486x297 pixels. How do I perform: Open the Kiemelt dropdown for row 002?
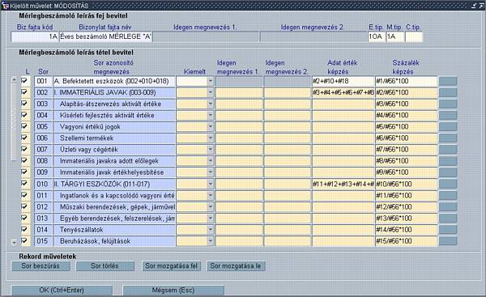tap(211, 92)
